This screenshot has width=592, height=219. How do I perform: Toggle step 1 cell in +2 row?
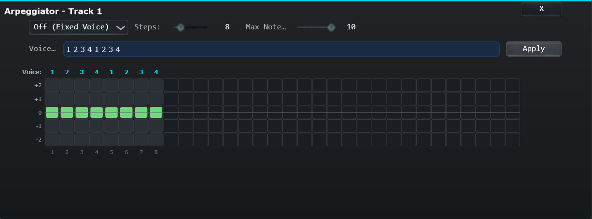pos(52,85)
